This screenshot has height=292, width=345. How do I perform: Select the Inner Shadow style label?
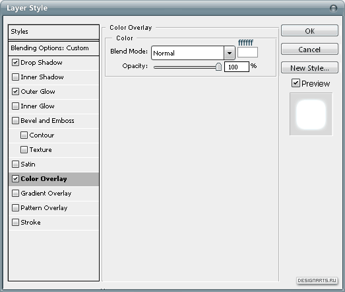[x=42, y=77]
